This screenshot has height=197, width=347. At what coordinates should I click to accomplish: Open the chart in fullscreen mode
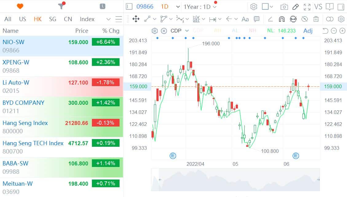(x=307, y=6)
